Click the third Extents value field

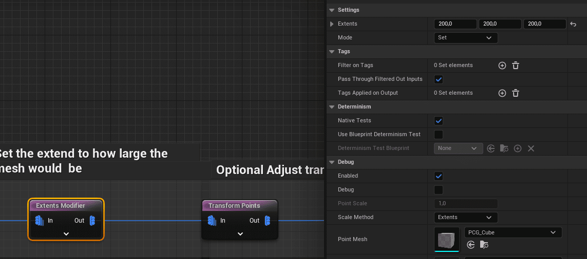tap(545, 24)
